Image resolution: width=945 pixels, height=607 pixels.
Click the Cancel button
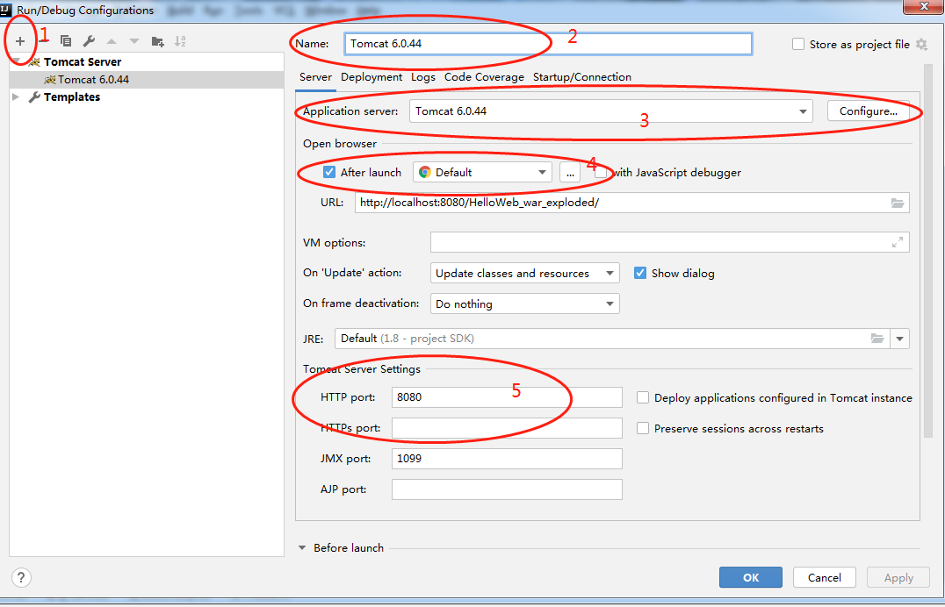pos(825,577)
